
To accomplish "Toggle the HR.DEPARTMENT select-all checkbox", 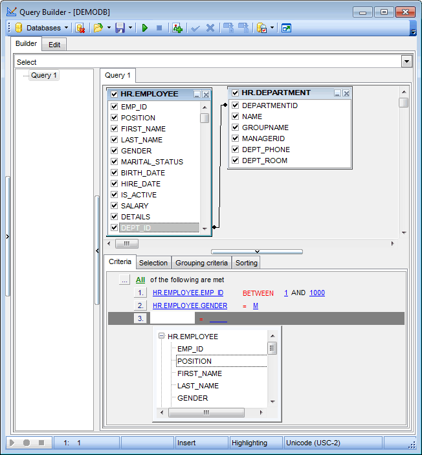I will click(x=235, y=93).
